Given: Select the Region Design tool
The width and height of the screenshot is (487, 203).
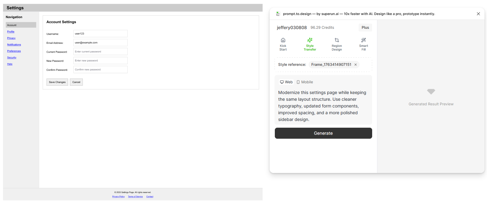Looking at the screenshot, I should coord(337,44).
